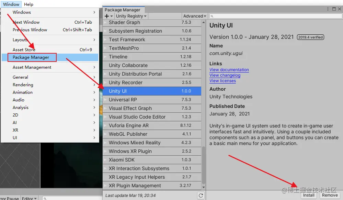Open the Package Manager kebab options menu
This screenshot has width=343, height=200.
point(328,9)
